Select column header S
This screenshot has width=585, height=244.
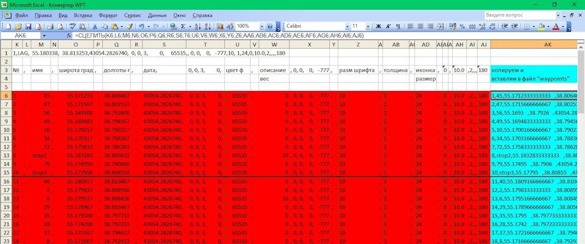point(164,44)
